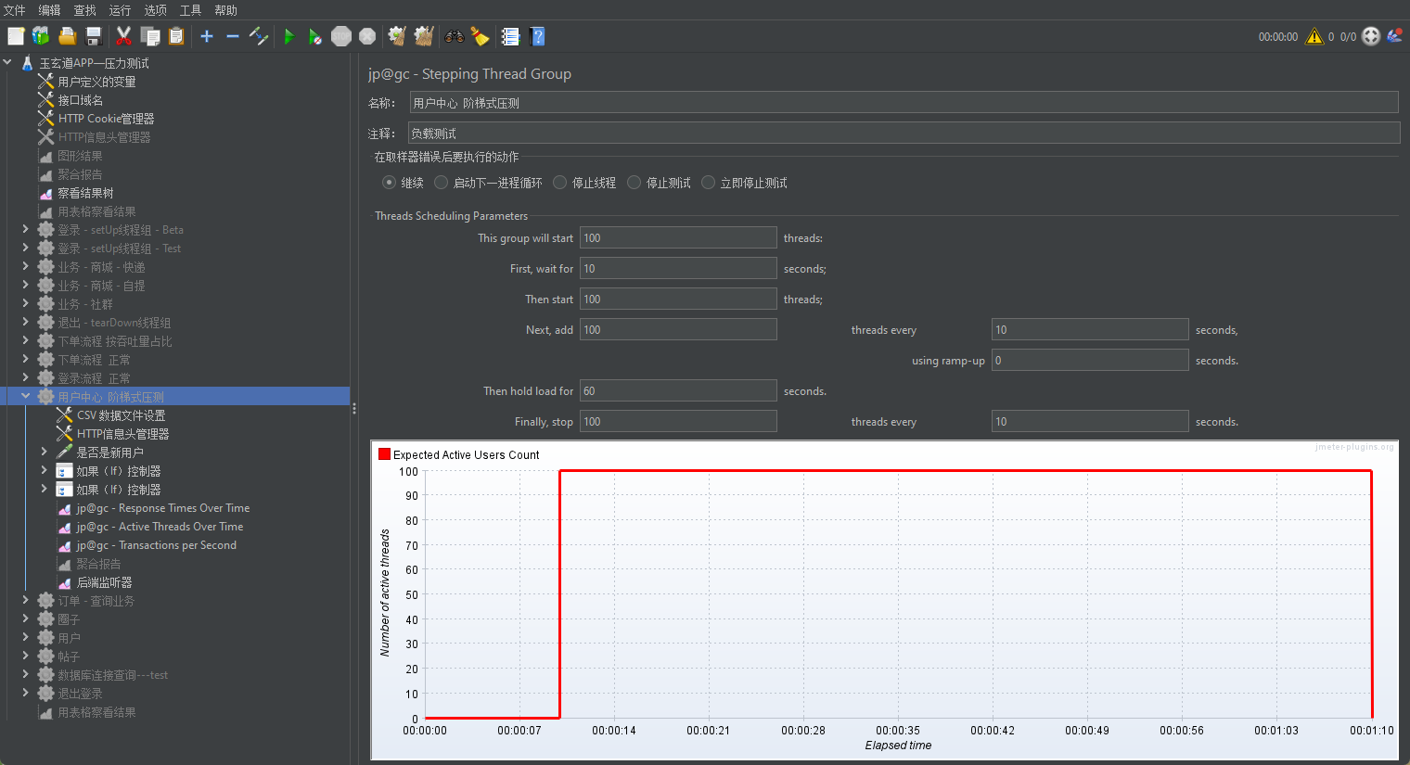
Task: Open the 运行 menu
Action: tap(120, 10)
